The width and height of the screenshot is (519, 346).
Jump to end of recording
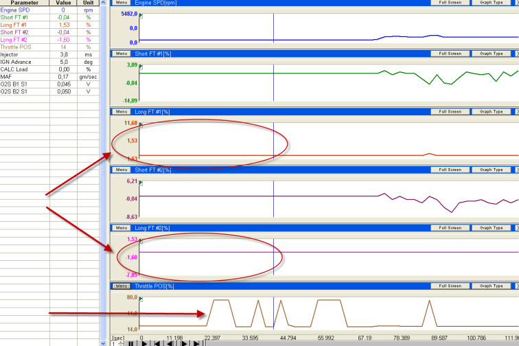(196, 343)
